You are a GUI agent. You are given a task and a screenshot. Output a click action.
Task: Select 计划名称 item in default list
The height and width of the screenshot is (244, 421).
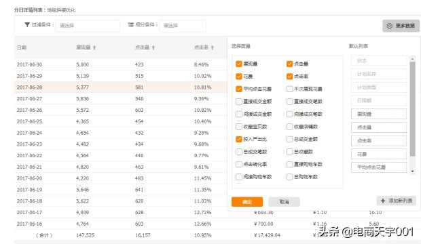379,74
